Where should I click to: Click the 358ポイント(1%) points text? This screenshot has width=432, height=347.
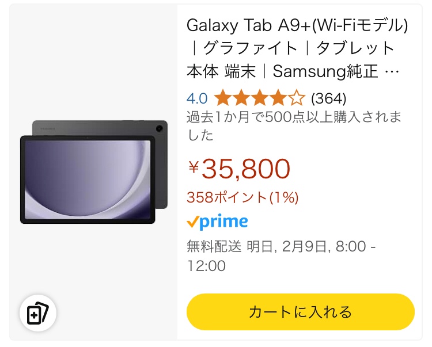242,197
